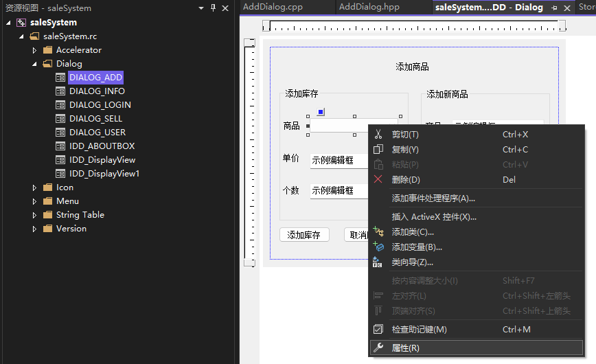The image size is (596, 364).
Task: Click the String Table folder icon
Action: click(47, 215)
